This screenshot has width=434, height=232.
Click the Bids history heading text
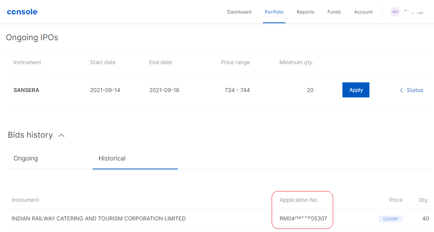[30, 135]
